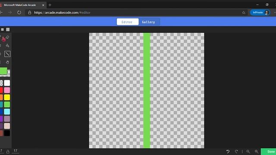Screen dimensions: 276x155
Task: Pick the red color swatch
Action: click(x=1, y=90)
